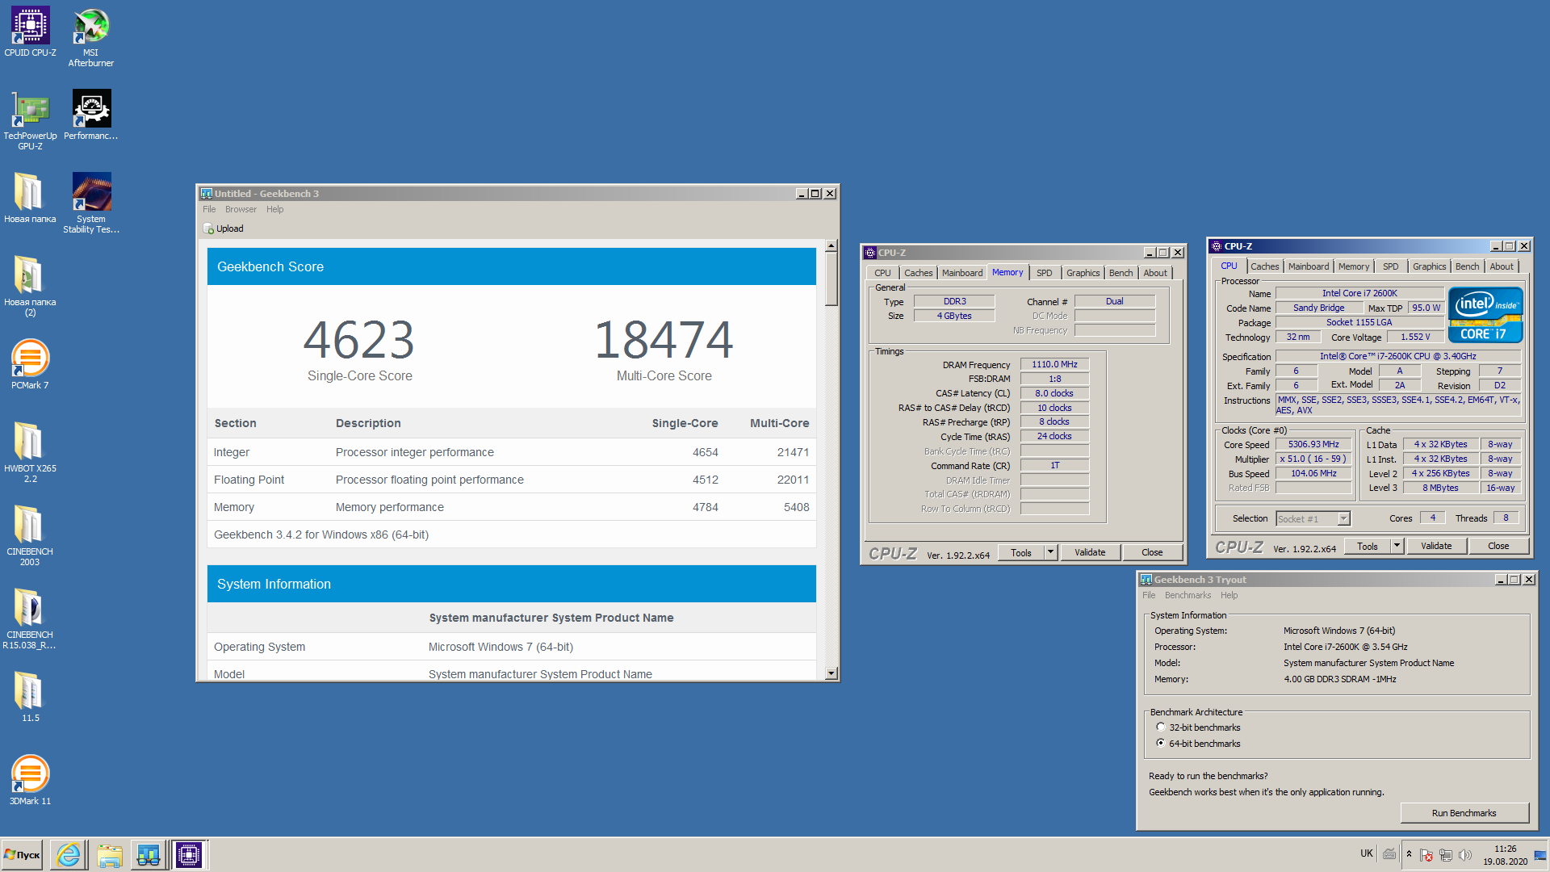This screenshot has height=872, width=1550.
Task: Open Mainboard tab in memory CPU-Z window
Action: [x=962, y=273]
